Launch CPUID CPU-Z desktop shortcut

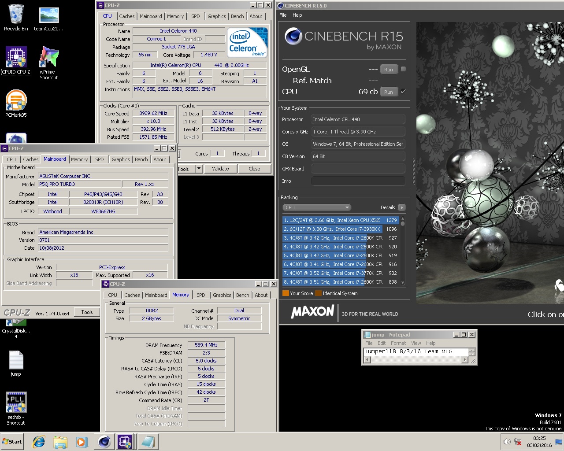(x=16, y=60)
